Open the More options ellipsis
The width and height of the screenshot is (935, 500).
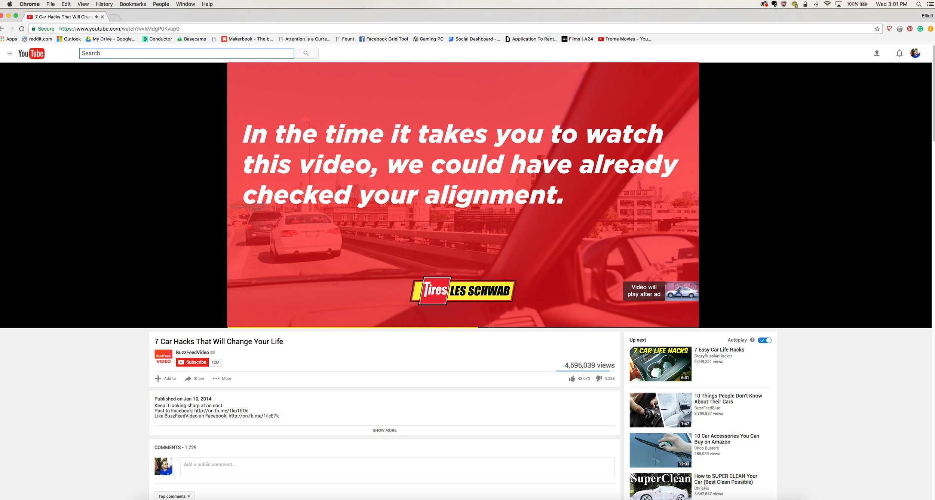216,378
